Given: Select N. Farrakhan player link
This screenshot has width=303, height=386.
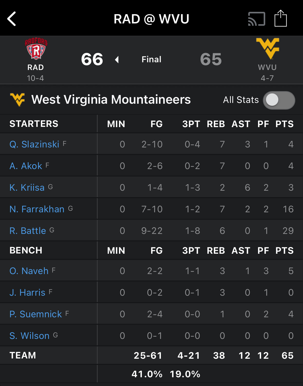Looking at the screenshot, I should [x=37, y=209].
